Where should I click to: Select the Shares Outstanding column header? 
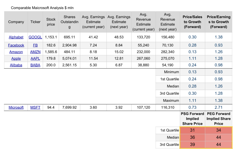click(69, 22)
